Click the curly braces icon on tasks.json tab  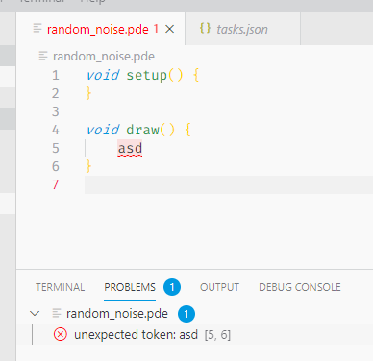coord(205,28)
